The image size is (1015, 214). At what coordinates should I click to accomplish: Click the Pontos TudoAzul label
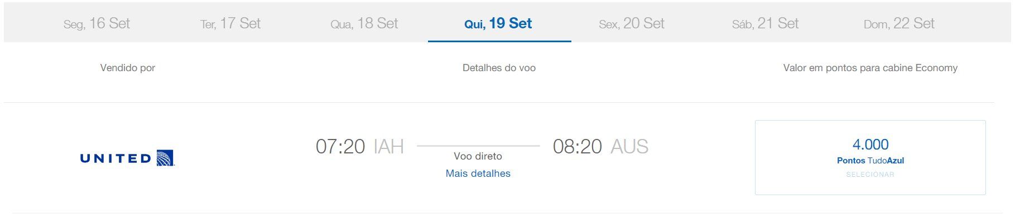870,161
